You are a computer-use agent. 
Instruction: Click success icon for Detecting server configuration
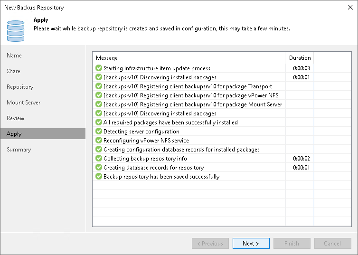tap(99, 131)
